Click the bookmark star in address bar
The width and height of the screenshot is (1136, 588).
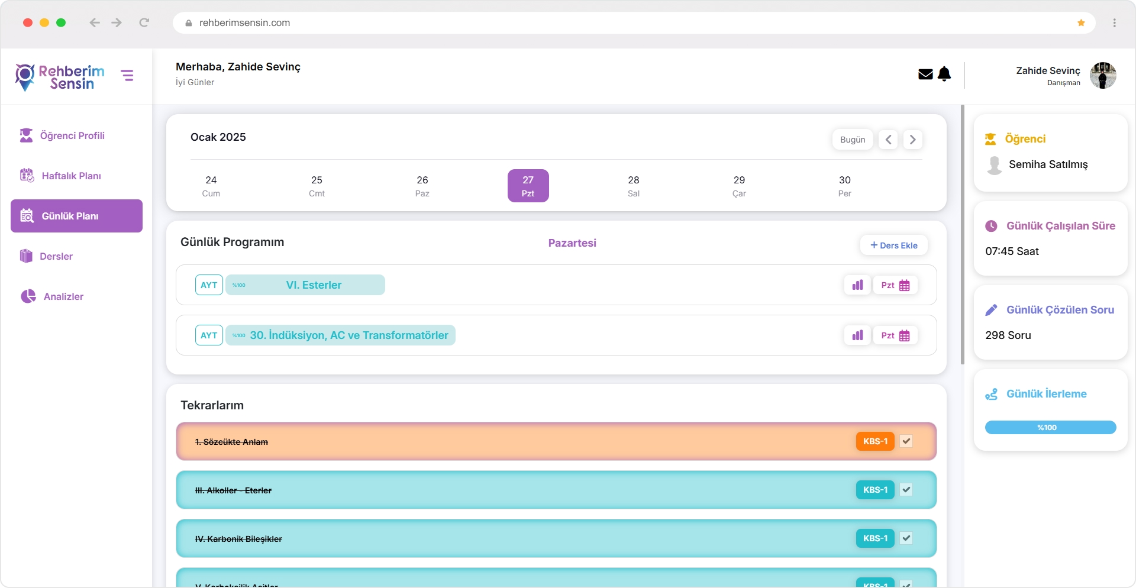(1081, 23)
